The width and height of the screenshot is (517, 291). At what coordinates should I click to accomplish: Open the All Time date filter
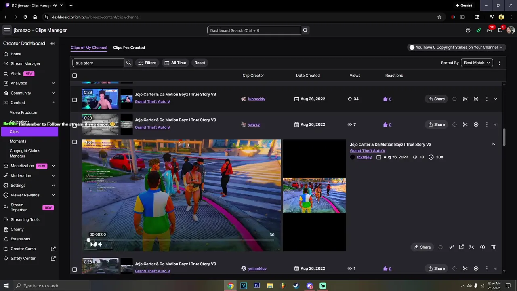pos(175,63)
